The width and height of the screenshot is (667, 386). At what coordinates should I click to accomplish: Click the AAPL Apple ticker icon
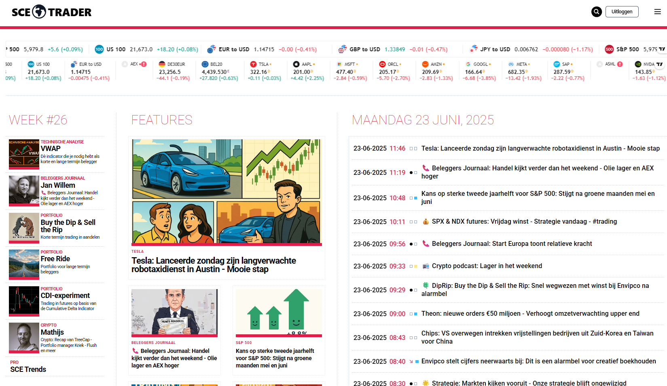pyautogui.click(x=296, y=64)
